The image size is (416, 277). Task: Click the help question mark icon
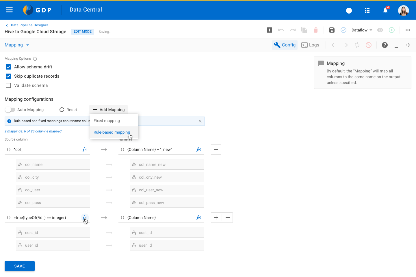click(x=385, y=45)
